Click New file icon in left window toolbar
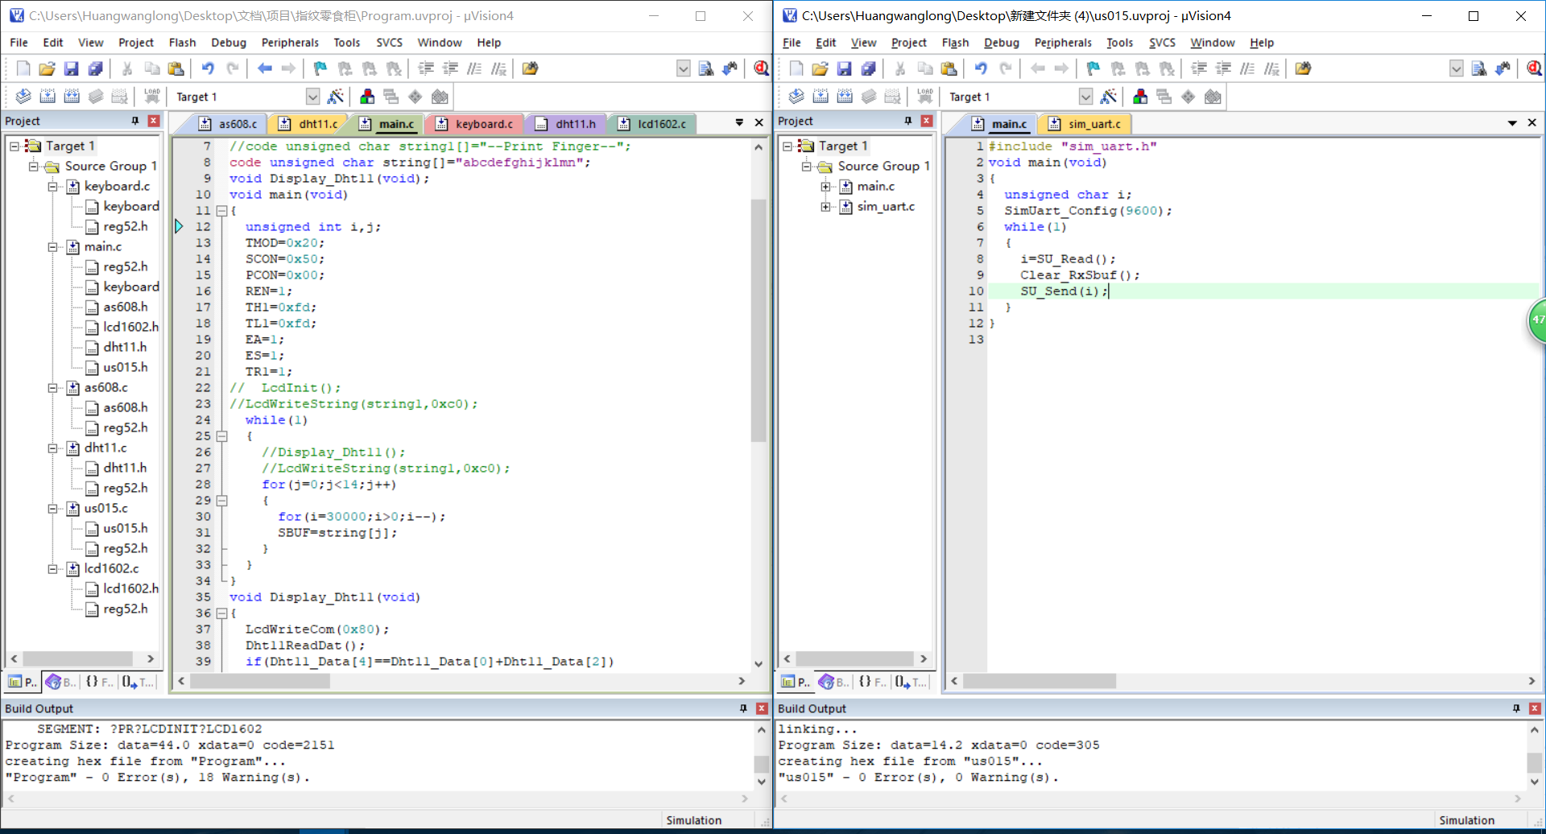The width and height of the screenshot is (1546, 834). click(23, 68)
